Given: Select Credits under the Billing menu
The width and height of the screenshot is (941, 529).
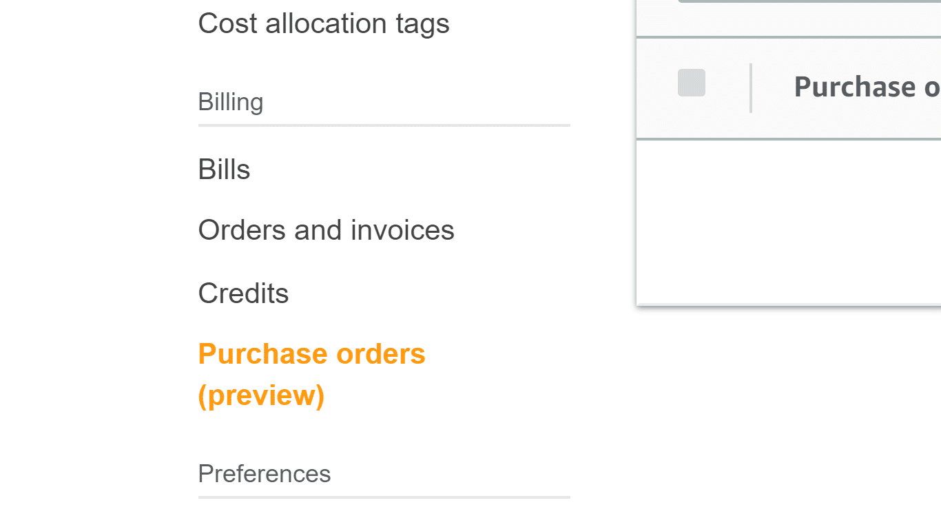Looking at the screenshot, I should (x=243, y=293).
